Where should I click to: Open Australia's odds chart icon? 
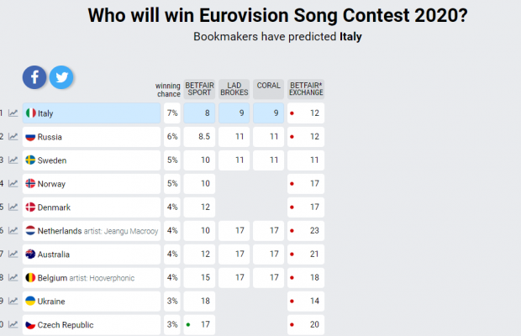coord(13,255)
